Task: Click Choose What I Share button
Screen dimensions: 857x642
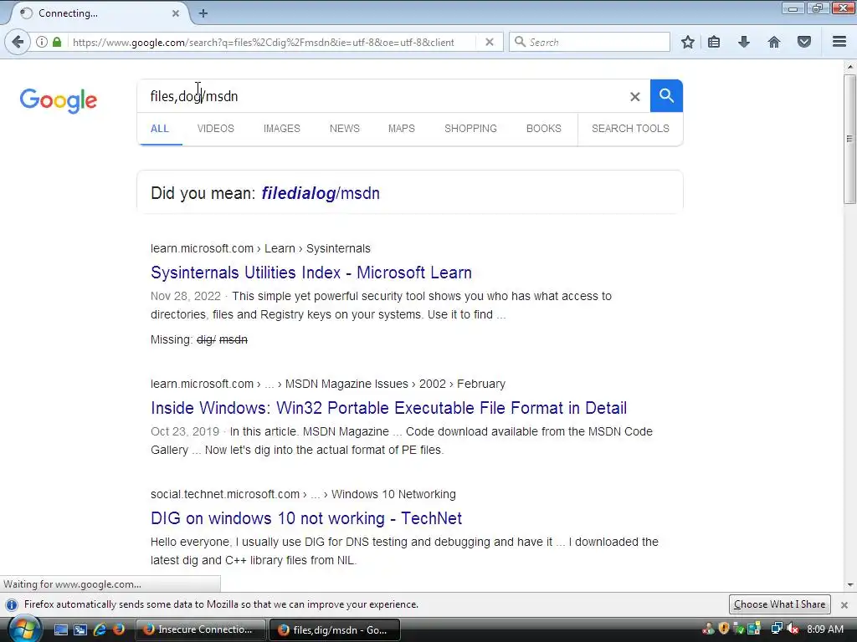Action: 779,604
